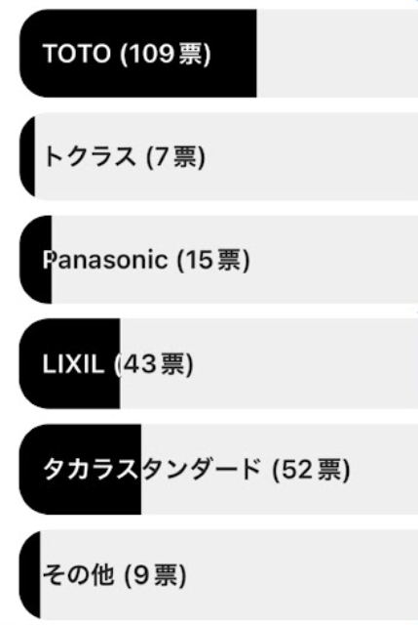Click the 109票 vote count on the TOTO bar
Viewport: 418px width, 625px height.
(166, 54)
